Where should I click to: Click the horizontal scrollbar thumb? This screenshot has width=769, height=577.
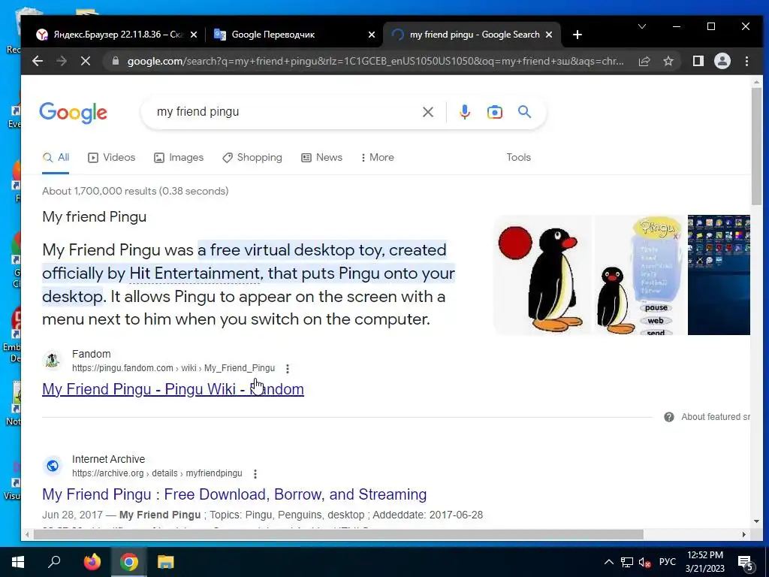click(339, 534)
